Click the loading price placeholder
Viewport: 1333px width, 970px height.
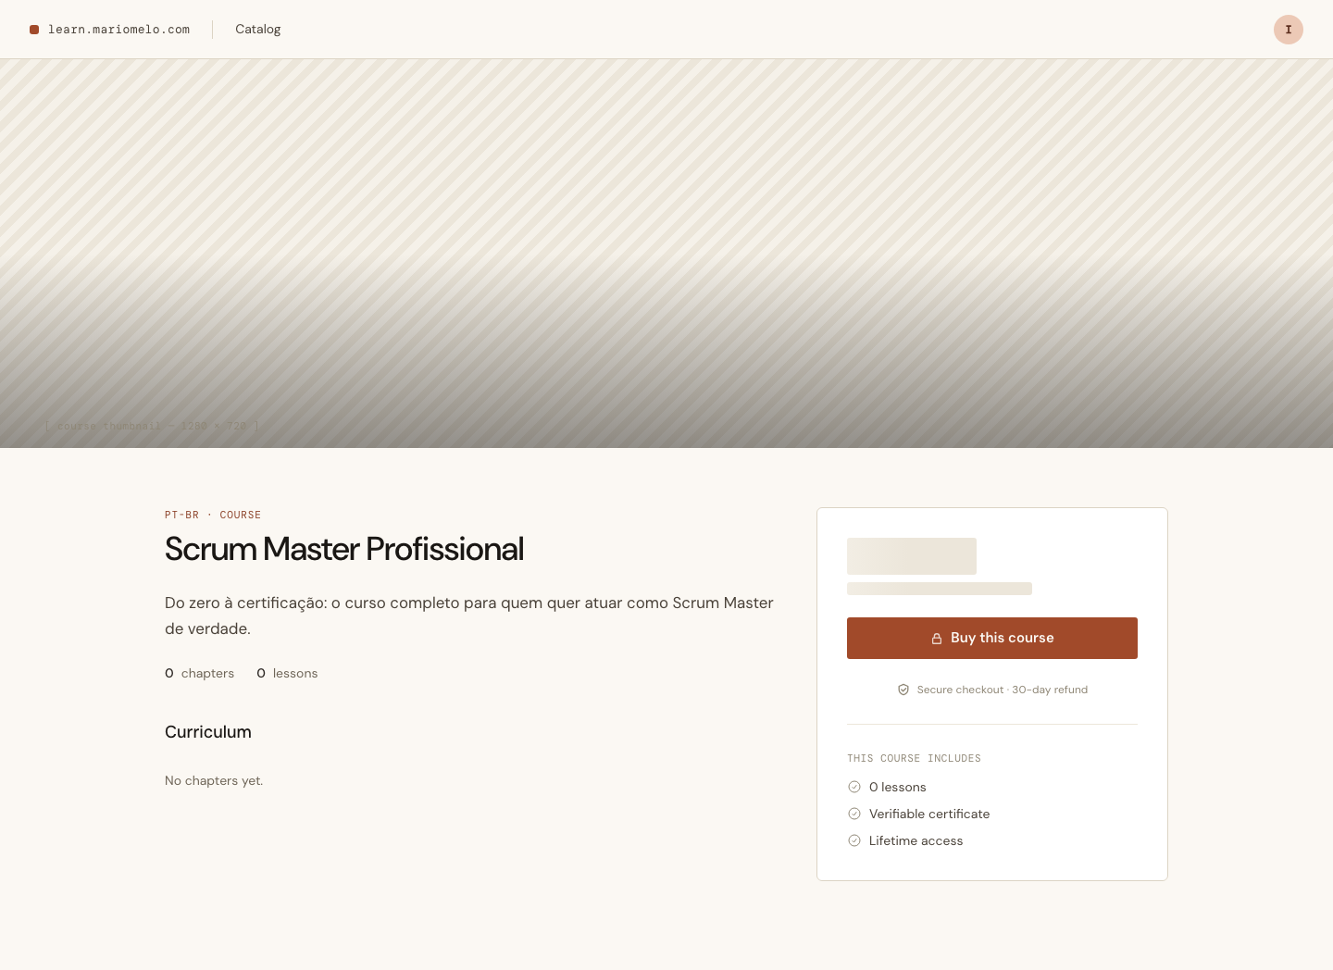tap(912, 556)
